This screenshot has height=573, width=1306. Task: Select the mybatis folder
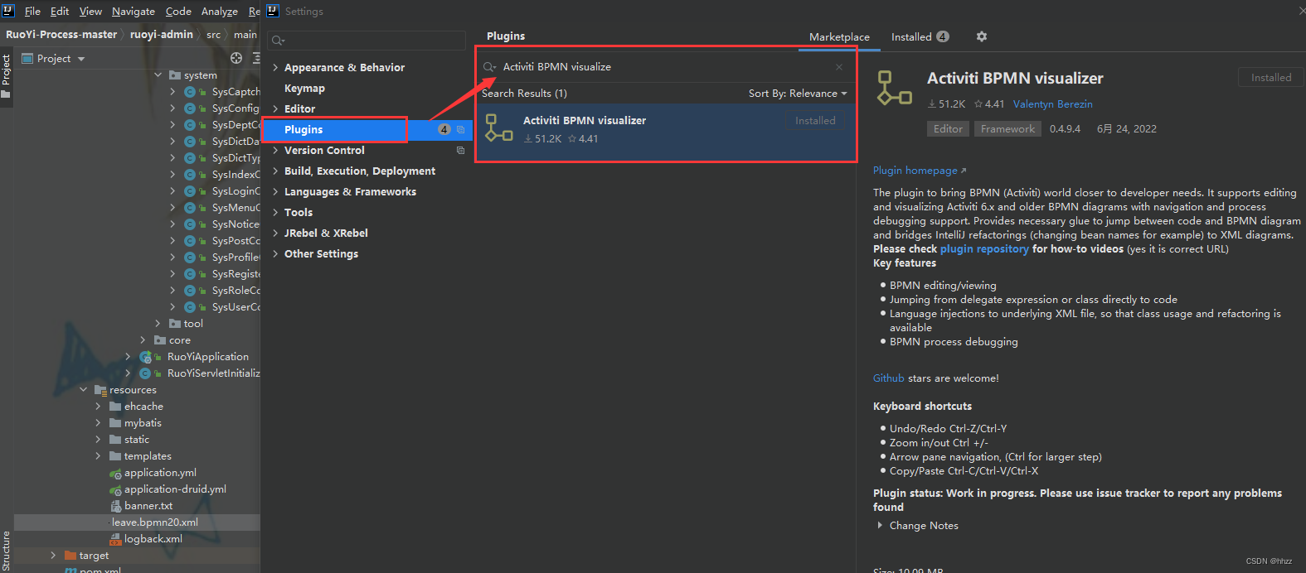click(x=143, y=423)
